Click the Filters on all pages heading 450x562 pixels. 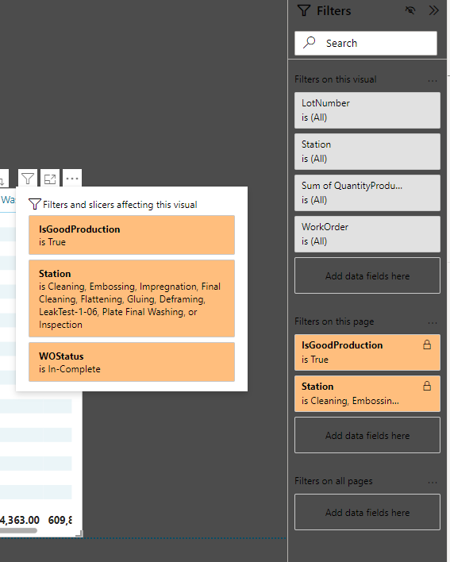tap(333, 481)
